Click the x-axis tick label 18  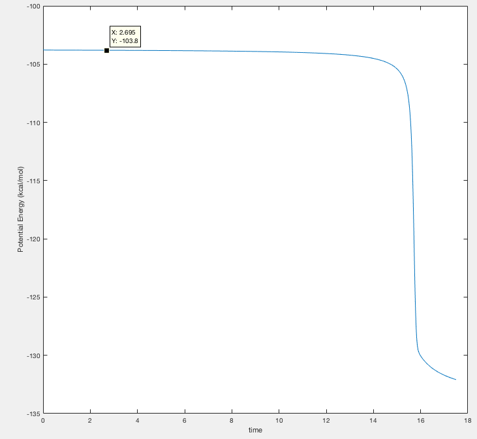tap(468, 421)
